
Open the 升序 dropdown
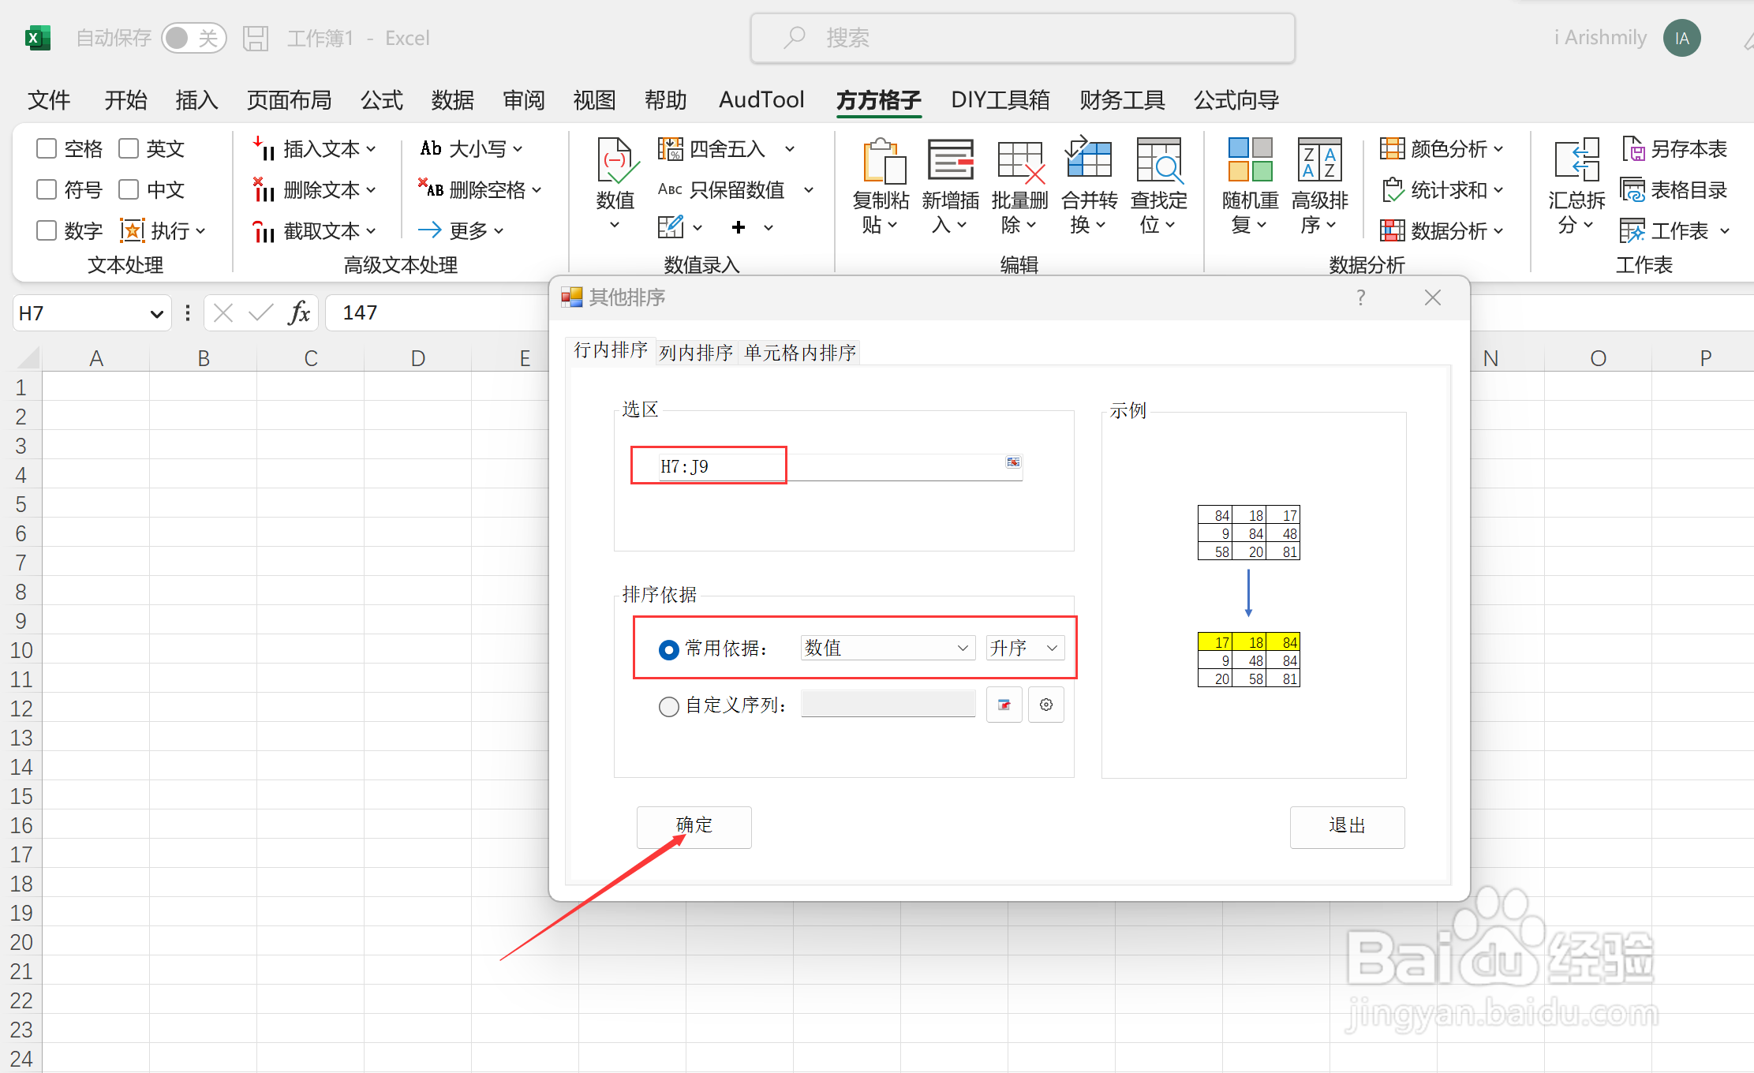click(1023, 647)
